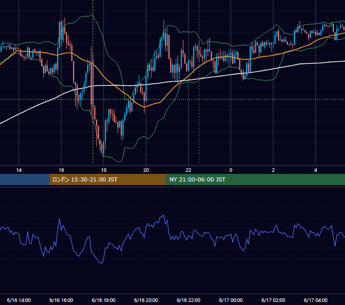Click the '6/16 18:00' date label
345x305 pixels.
point(103,300)
